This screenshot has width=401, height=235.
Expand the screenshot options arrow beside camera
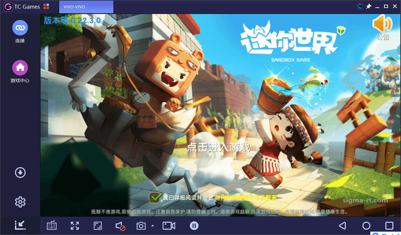pos(153,226)
